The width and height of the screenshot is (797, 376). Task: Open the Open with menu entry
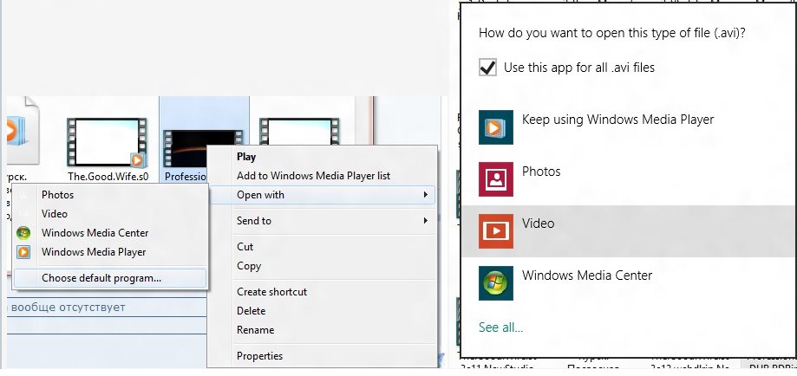pyautogui.click(x=323, y=195)
